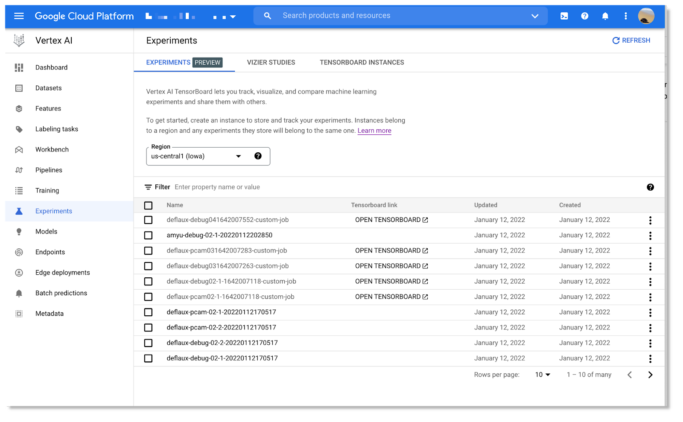Open Tensorboard for deflaux-debug041642007552-custom-job

(391, 220)
